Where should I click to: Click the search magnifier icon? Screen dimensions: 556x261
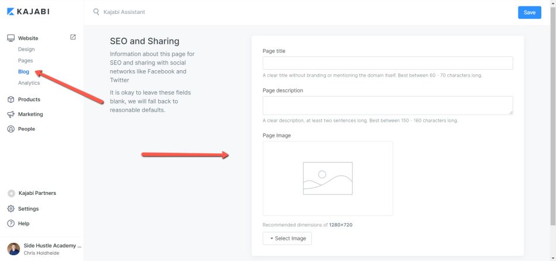[x=96, y=12]
